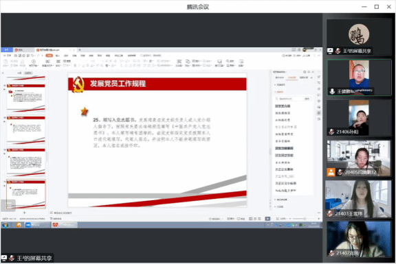
Task: Click the slide layout icon in the ribbon
Action: (x=58, y=62)
